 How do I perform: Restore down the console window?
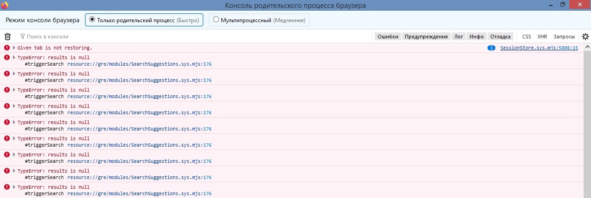coord(562,5)
